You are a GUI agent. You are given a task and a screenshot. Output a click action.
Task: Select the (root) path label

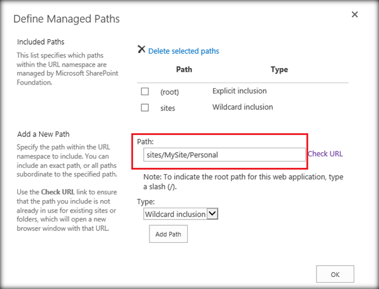pos(170,91)
